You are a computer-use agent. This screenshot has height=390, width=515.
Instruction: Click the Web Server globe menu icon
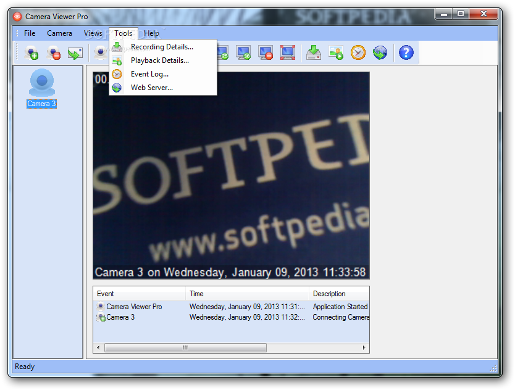point(117,88)
